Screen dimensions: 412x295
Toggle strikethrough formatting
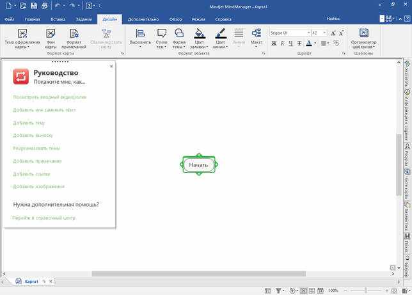[x=299, y=43]
